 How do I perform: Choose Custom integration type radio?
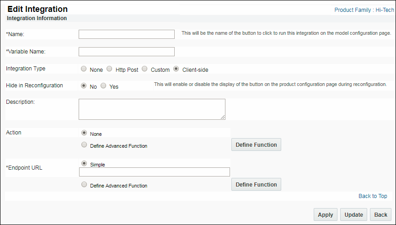[144, 69]
